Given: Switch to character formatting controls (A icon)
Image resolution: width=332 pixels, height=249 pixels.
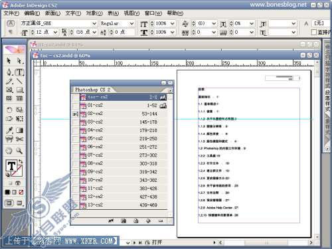Looking at the screenshot, I should click(x=11, y=23).
